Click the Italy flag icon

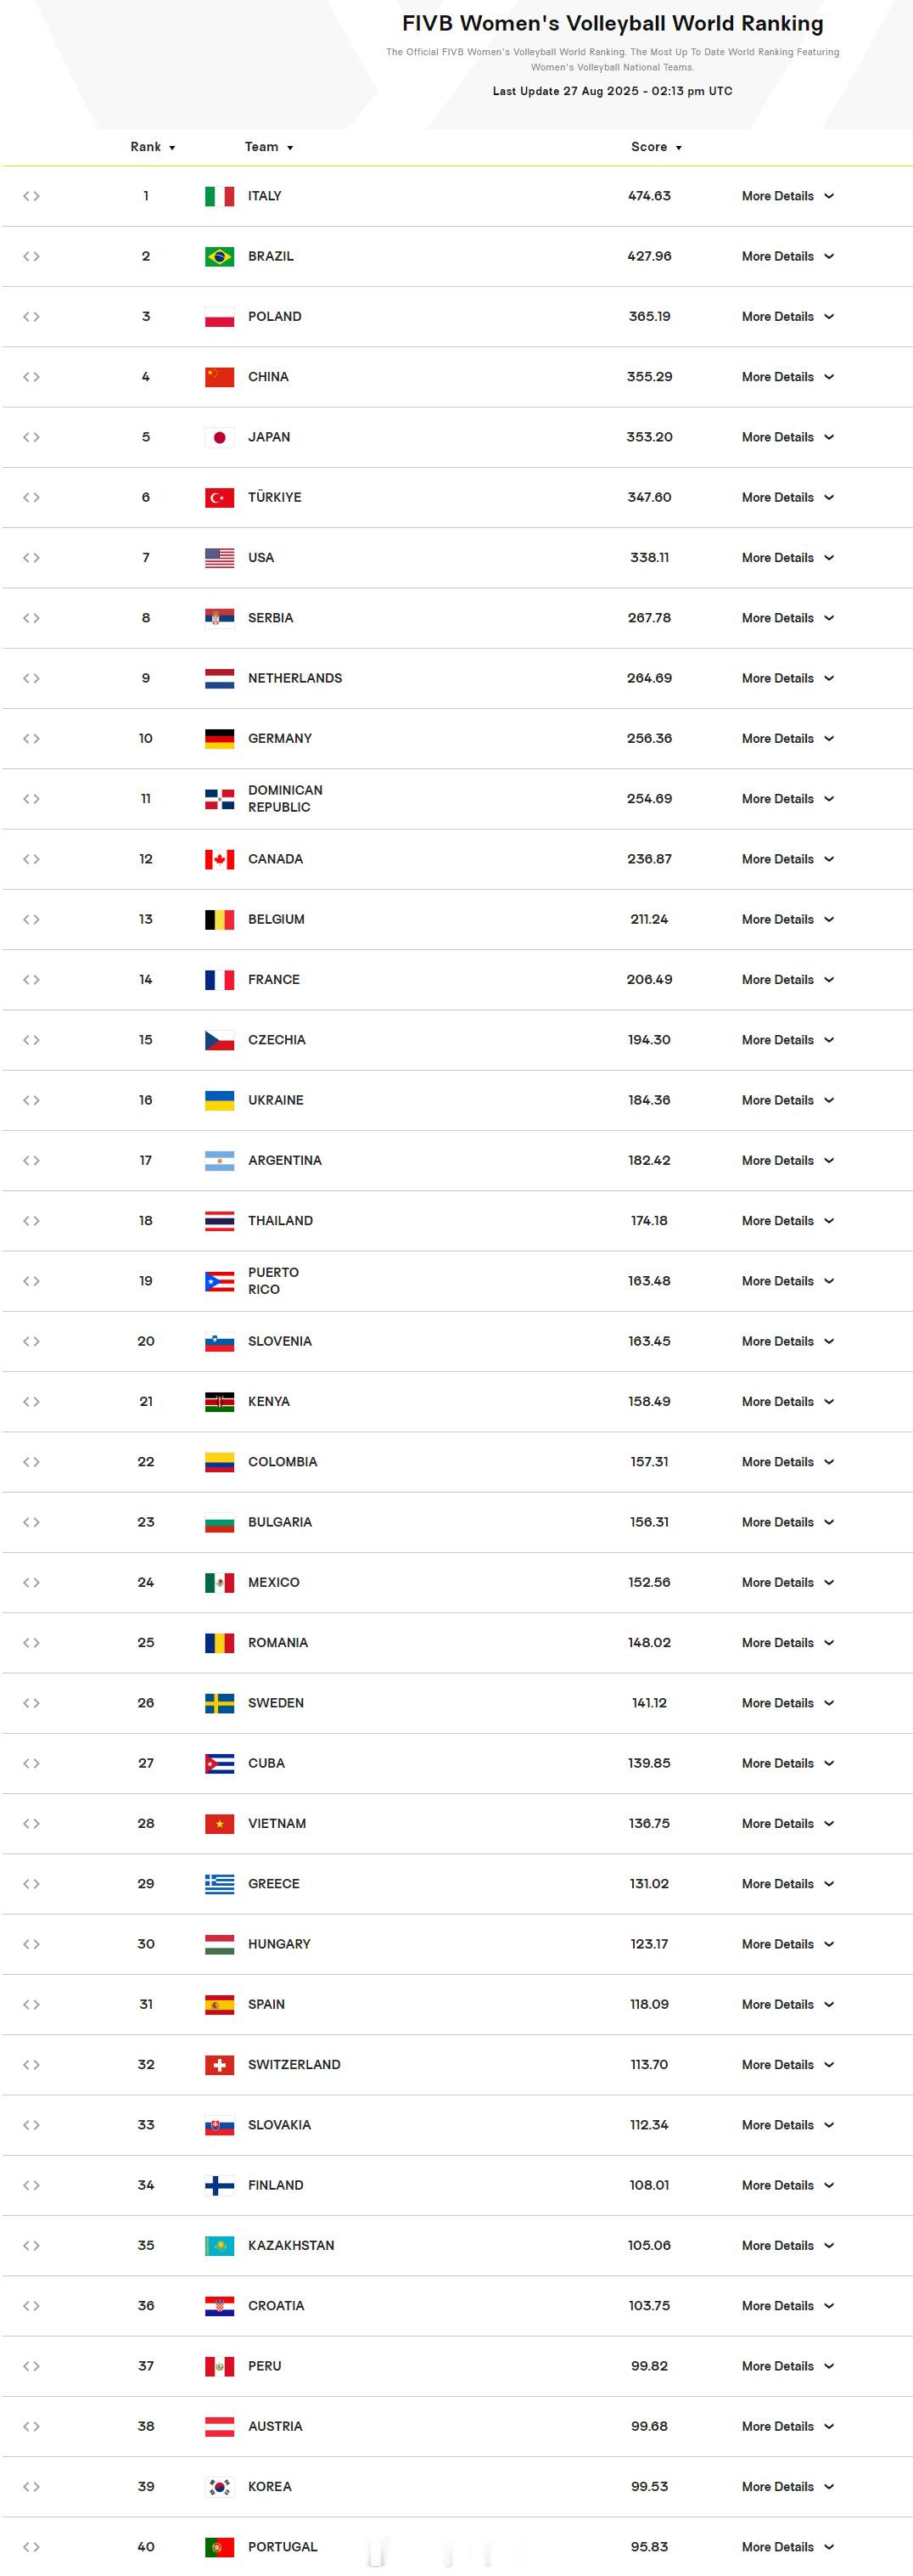pos(220,196)
